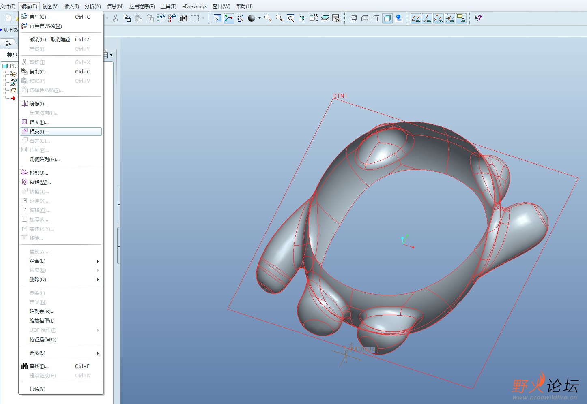This screenshot has height=404, width=587.
Task: Open the saved view list dropdown
Action: (314, 18)
